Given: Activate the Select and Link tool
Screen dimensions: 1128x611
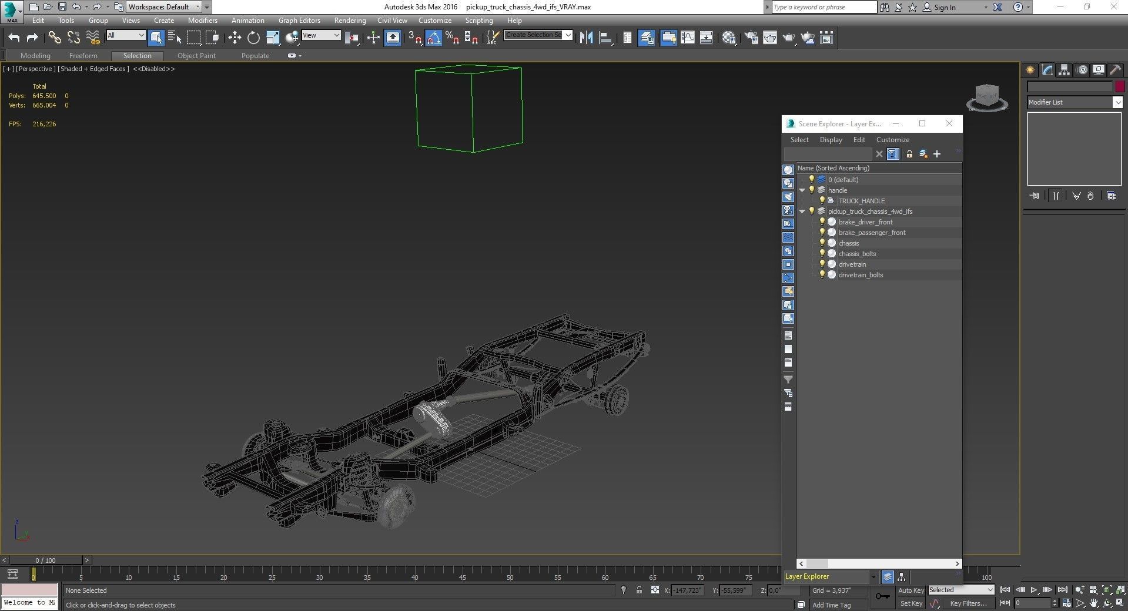Looking at the screenshot, I should (55, 38).
